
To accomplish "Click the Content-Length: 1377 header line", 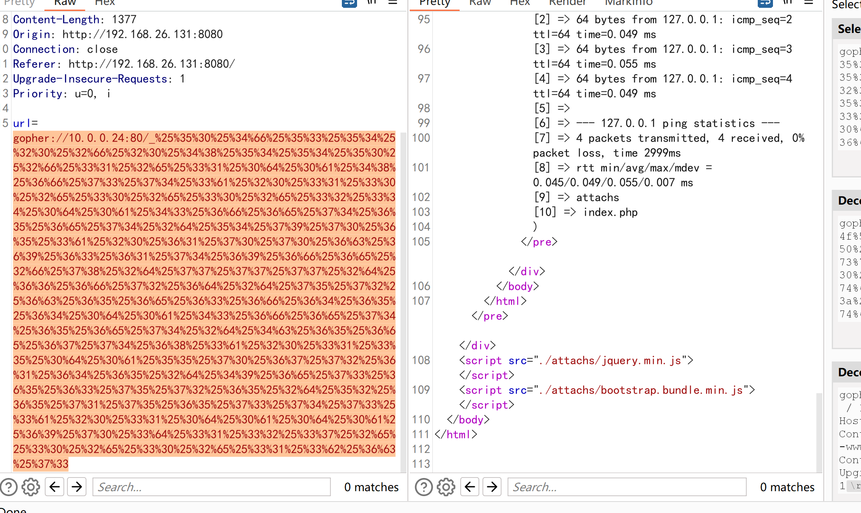I will (74, 19).
